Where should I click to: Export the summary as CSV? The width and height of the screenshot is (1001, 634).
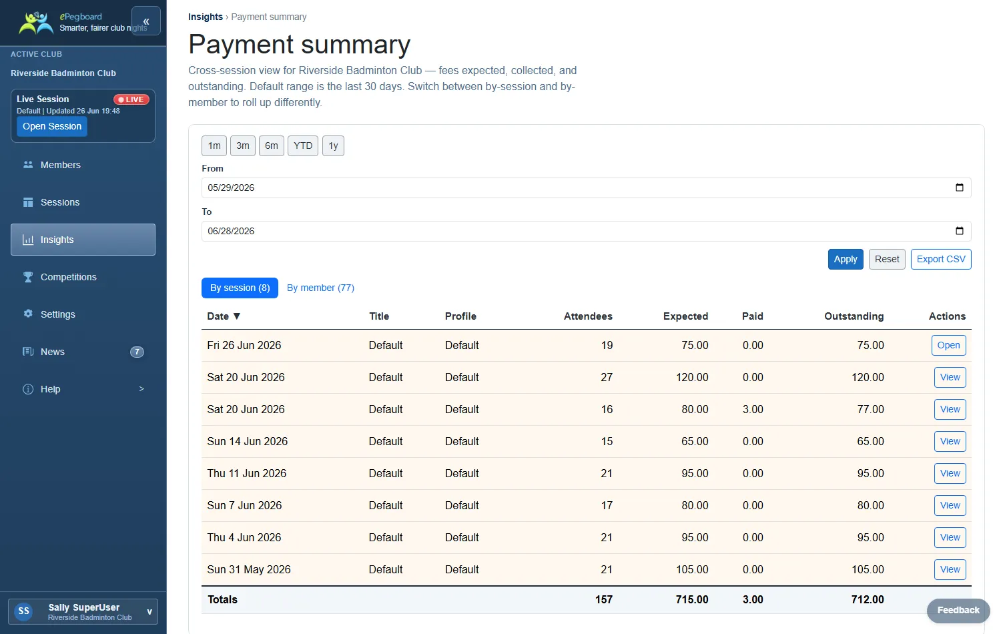(x=941, y=259)
